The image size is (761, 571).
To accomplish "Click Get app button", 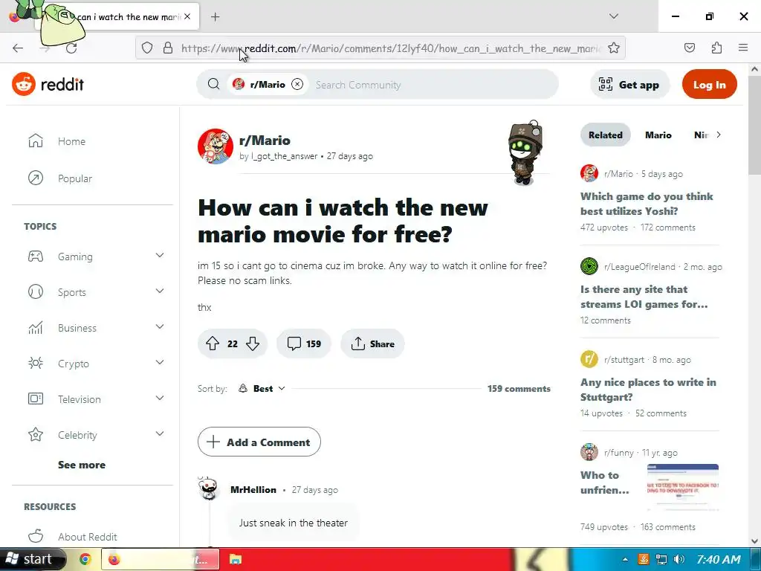I will pos(629,85).
